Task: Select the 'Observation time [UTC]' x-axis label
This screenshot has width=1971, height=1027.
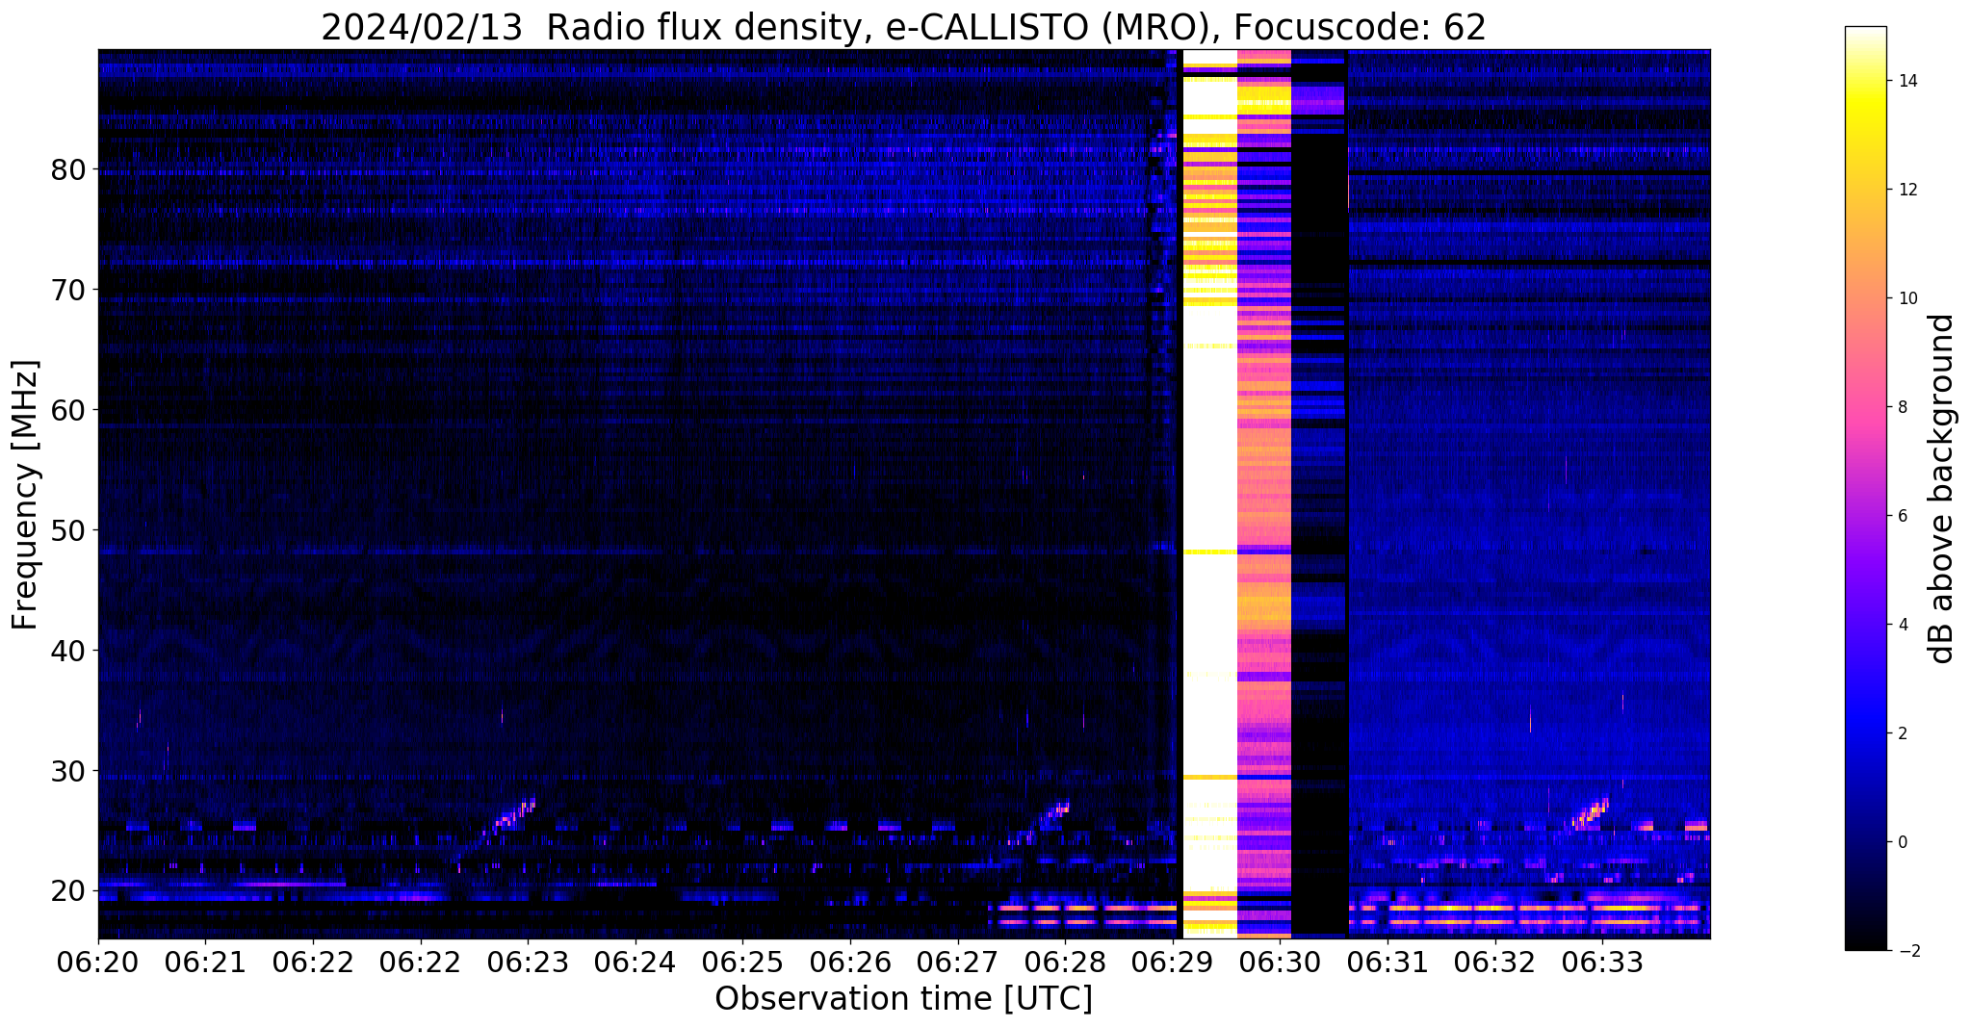Action: (903, 999)
